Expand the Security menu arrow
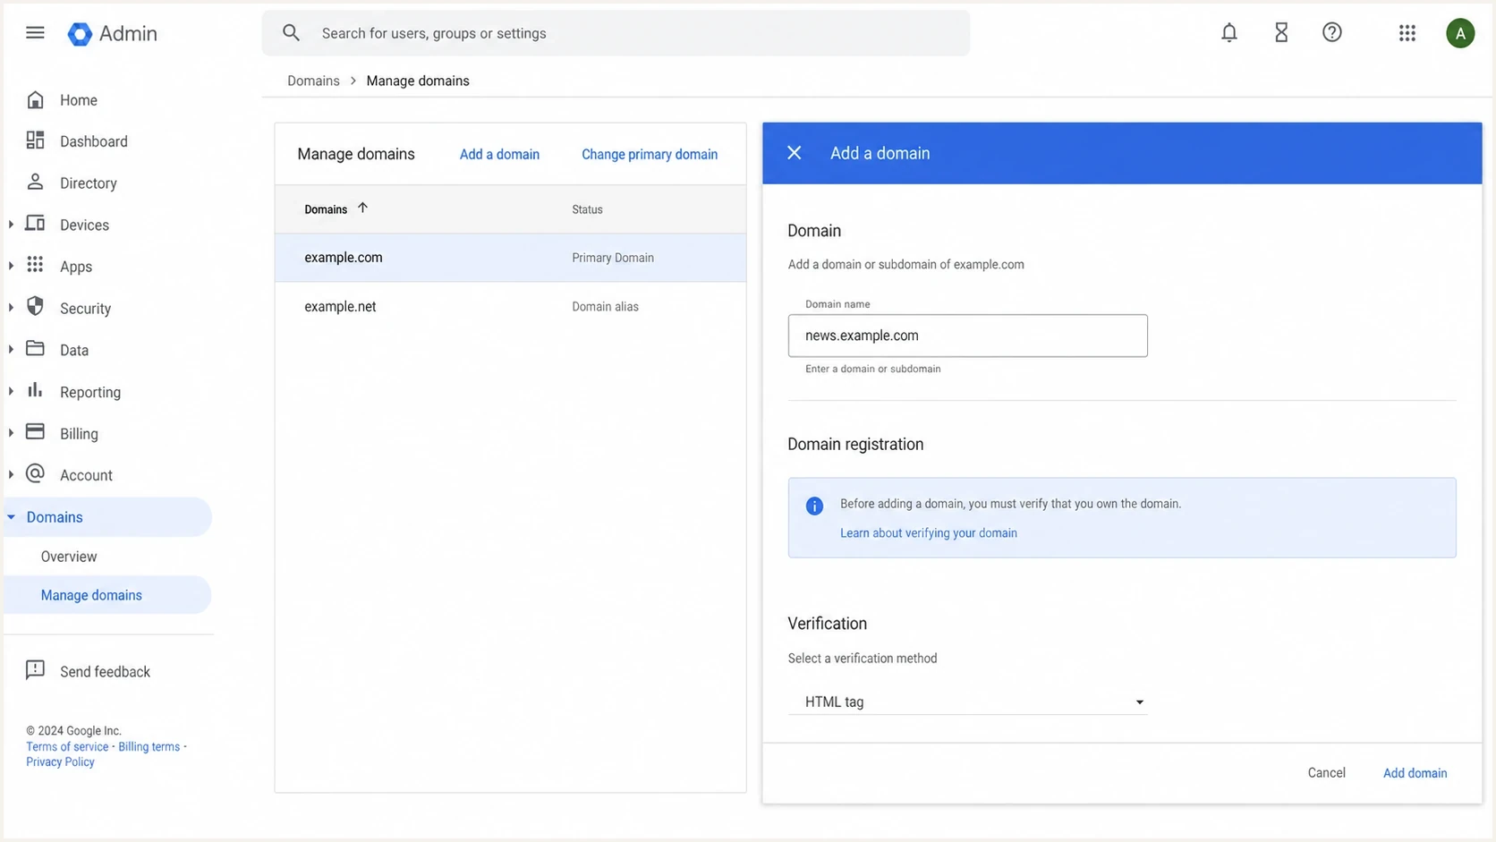 [x=11, y=308]
